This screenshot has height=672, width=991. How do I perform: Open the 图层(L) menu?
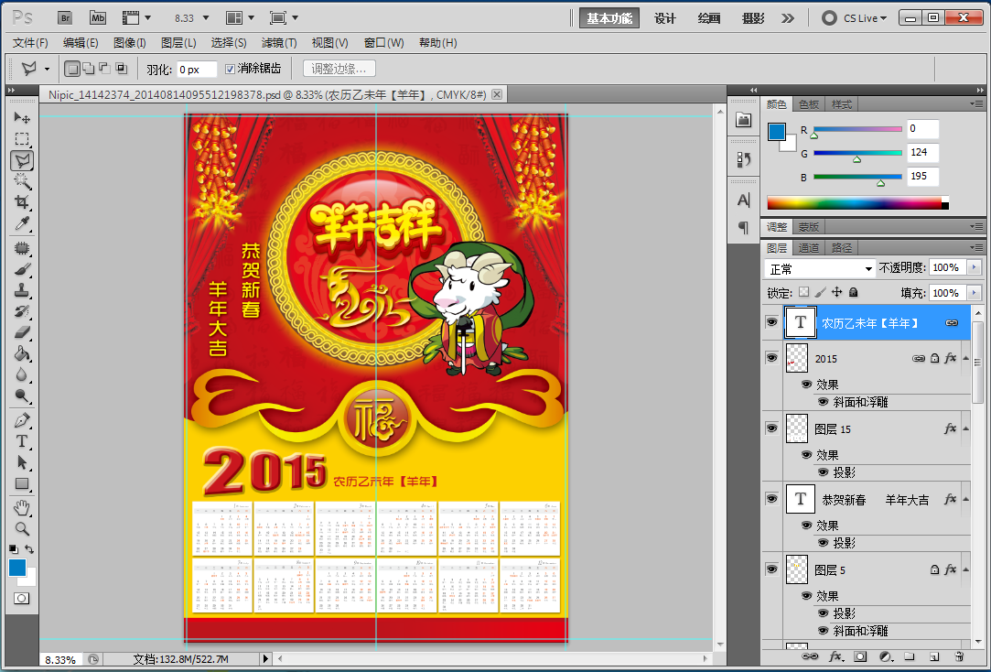tap(178, 43)
